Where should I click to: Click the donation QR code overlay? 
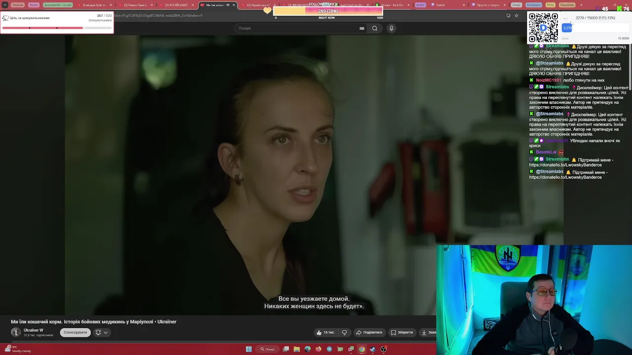(x=543, y=28)
